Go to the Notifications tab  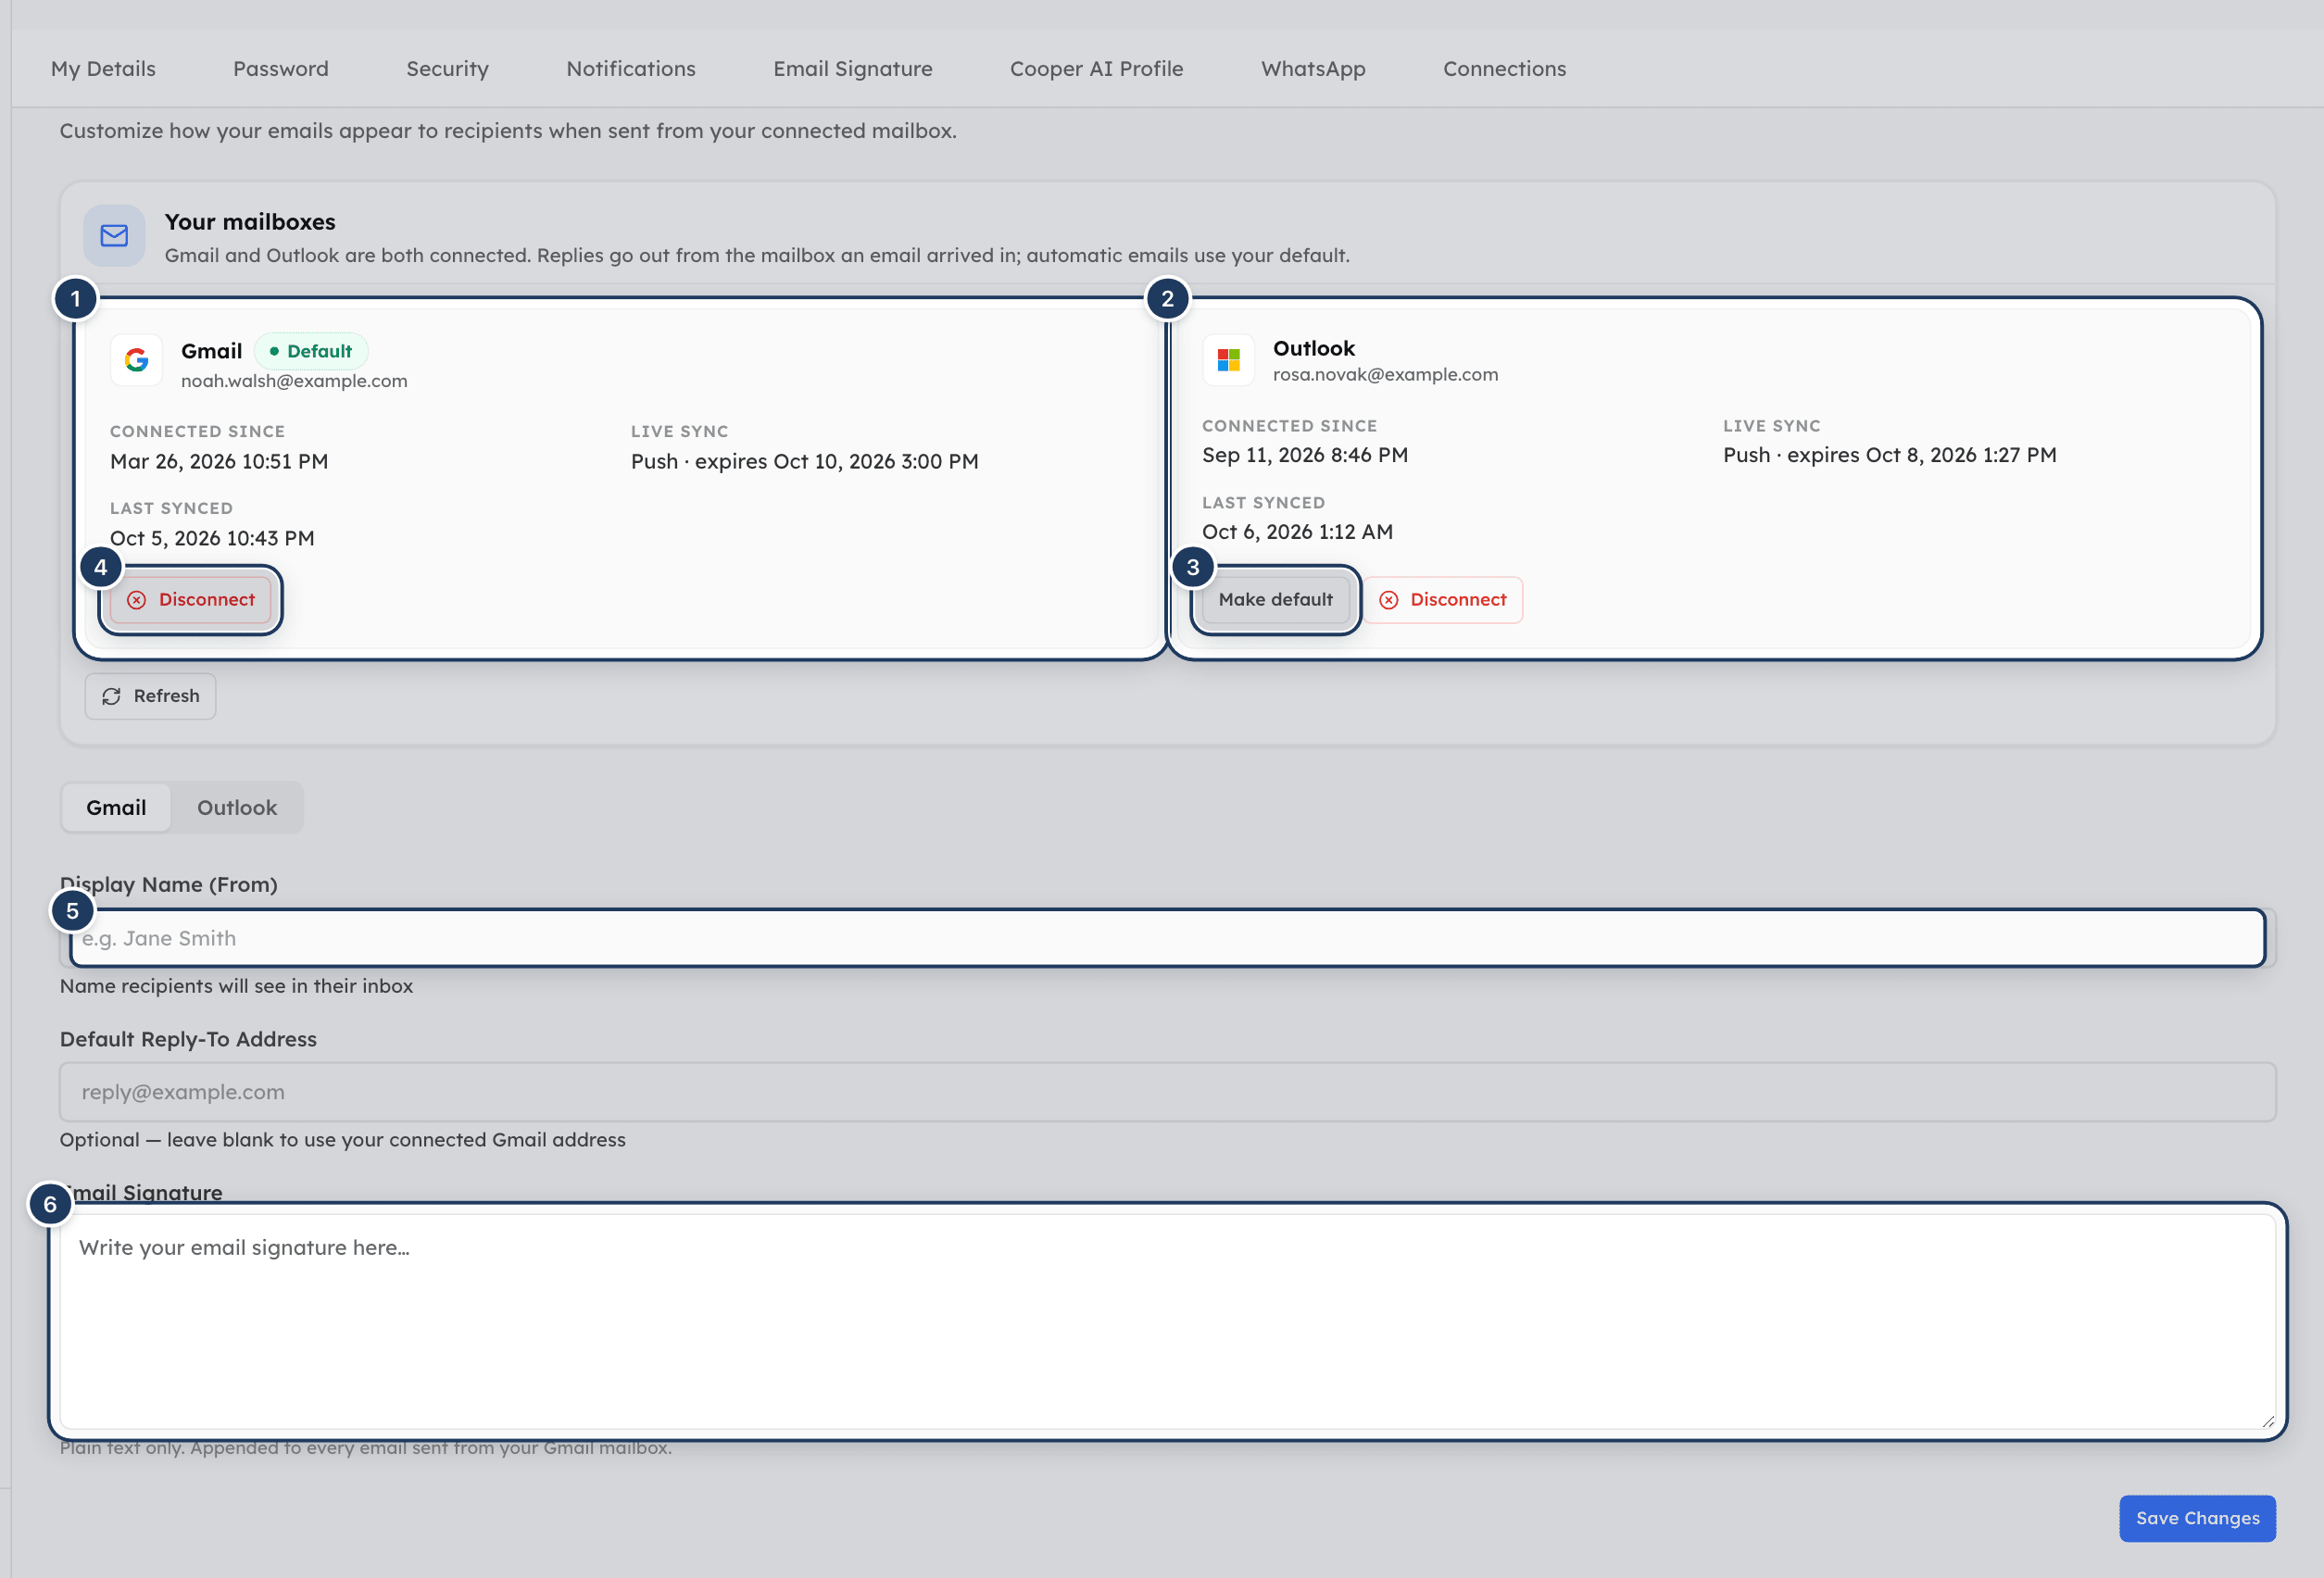click(x=631, y=69)
